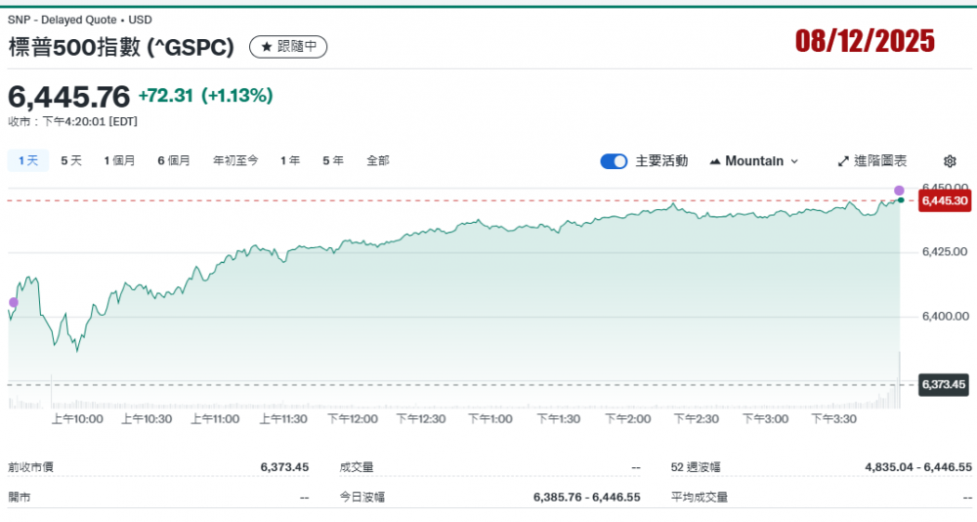The height and width of the screenshot is (522, 977).
Task: Toggle the 主要活動 switch off
Action: [x=614, y=161]
